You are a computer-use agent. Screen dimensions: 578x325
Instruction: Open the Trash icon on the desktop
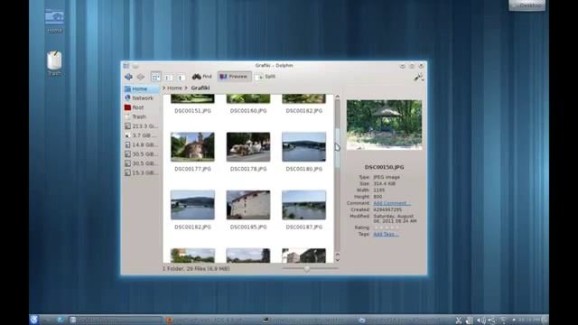tap(54, 63)
